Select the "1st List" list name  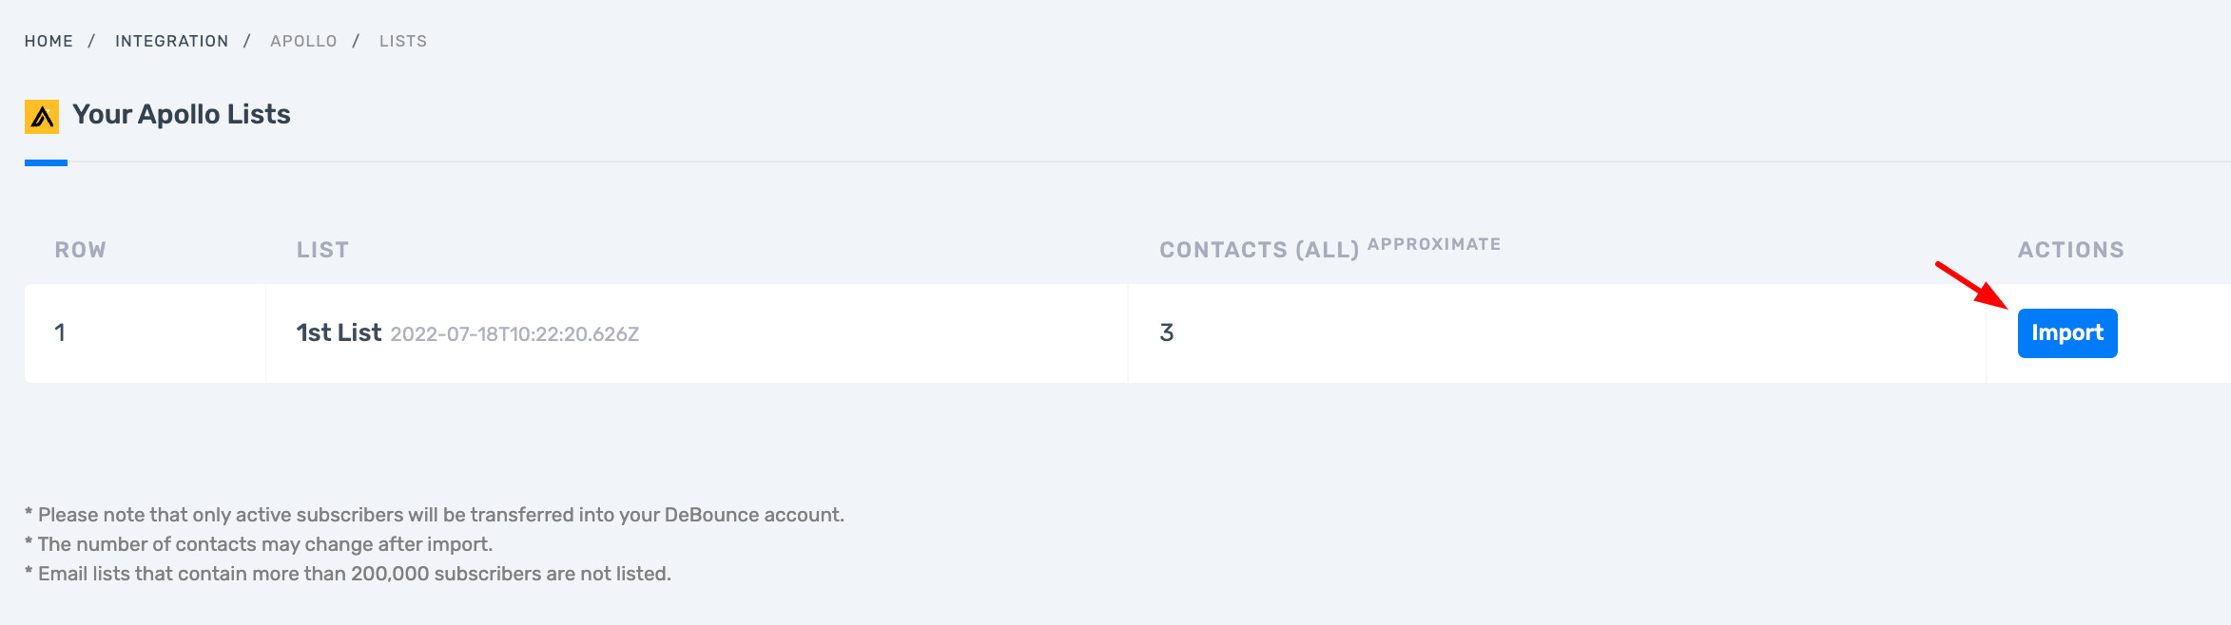coord(339,332)
